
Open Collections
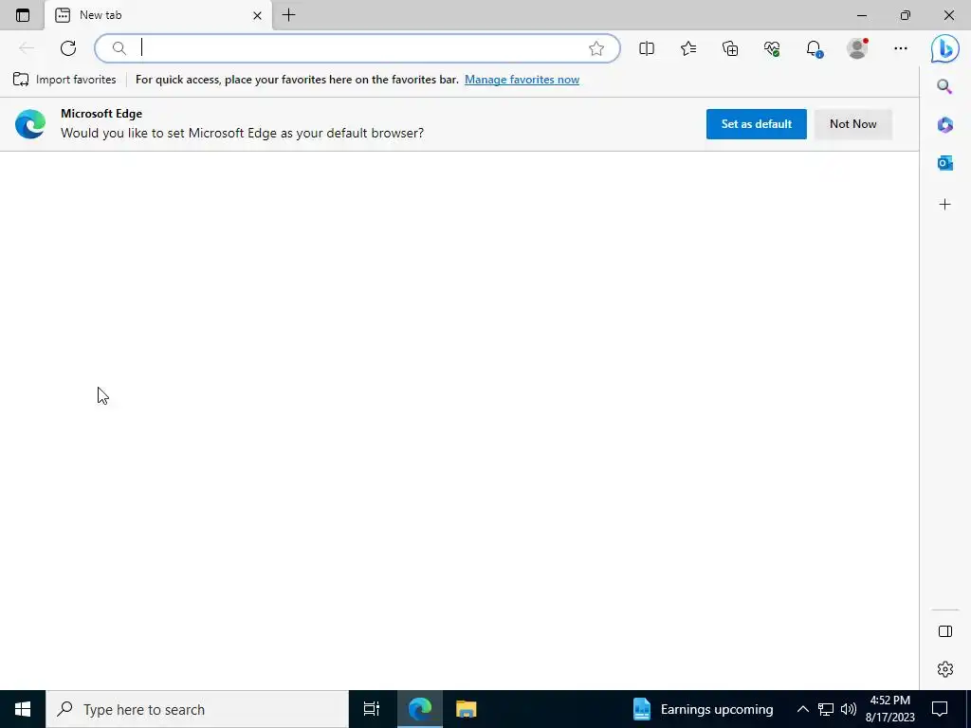click(730, 48)
